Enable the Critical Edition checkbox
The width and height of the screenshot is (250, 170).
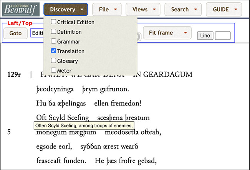click(53, 21)
